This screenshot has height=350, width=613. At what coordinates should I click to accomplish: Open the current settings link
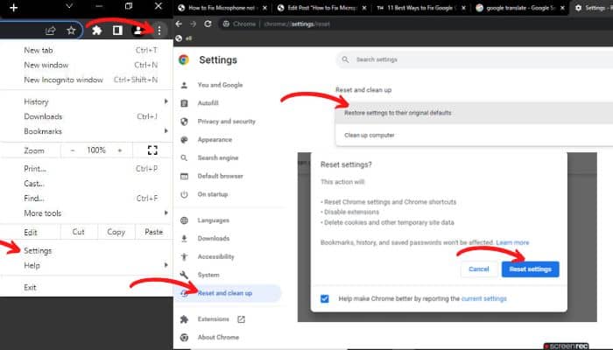point(484,299)
